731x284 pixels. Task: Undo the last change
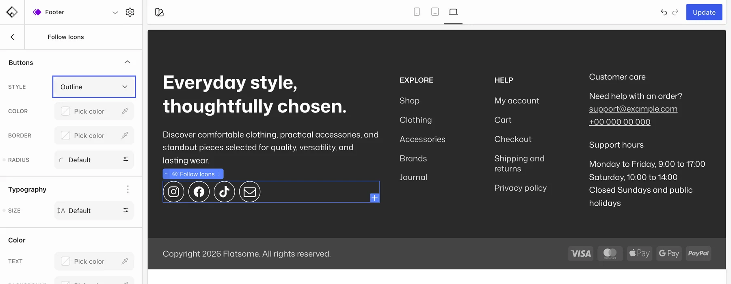(664, 12)
